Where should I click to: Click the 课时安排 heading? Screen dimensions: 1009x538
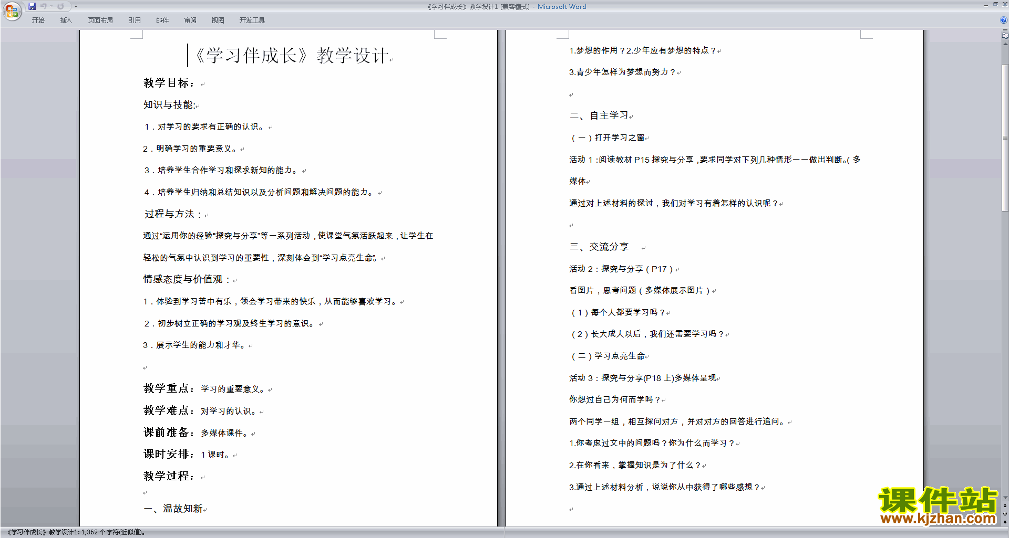coord(169,454)
